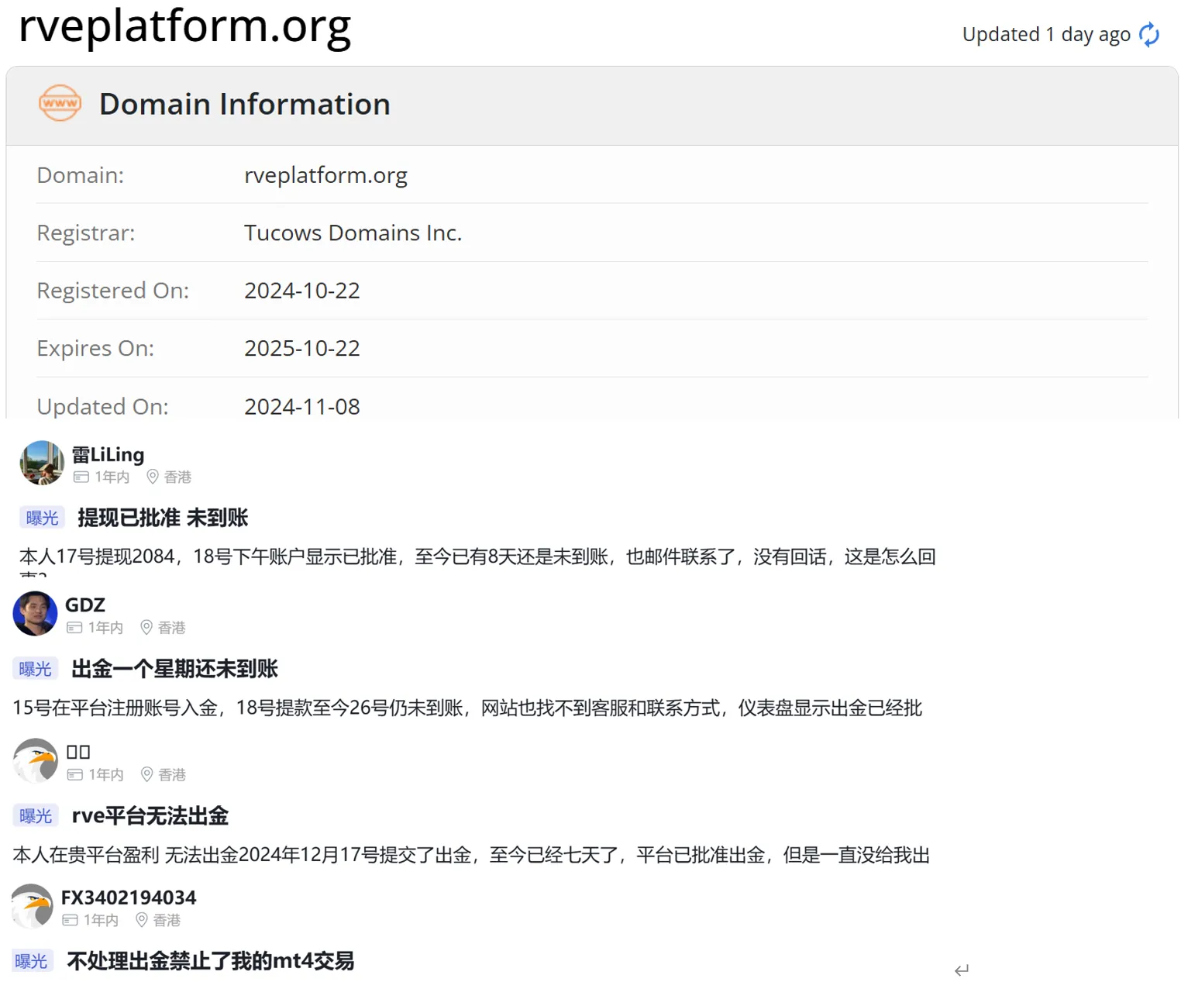Viewport: 1181px width, 982px height.
Task: Open the post 提现已批准 未到账
Action: (x=163, y=518)
